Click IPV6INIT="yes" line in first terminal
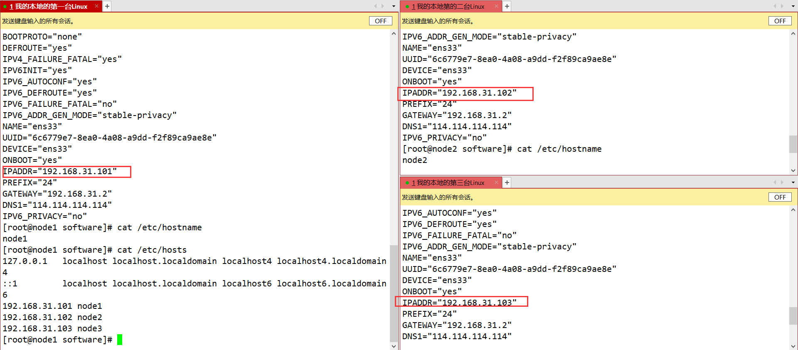This screenshot has width=798, height=350. (37, 70)
